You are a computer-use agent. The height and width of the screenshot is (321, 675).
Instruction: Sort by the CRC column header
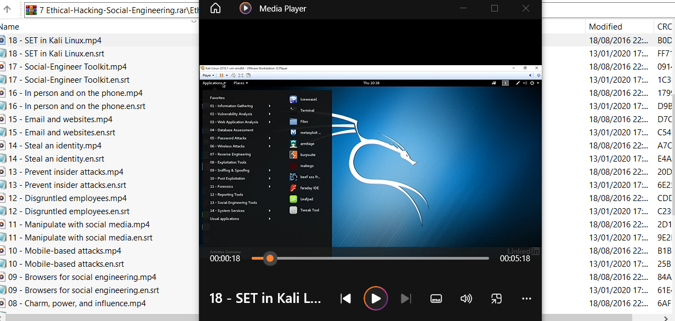pos(665,26)
